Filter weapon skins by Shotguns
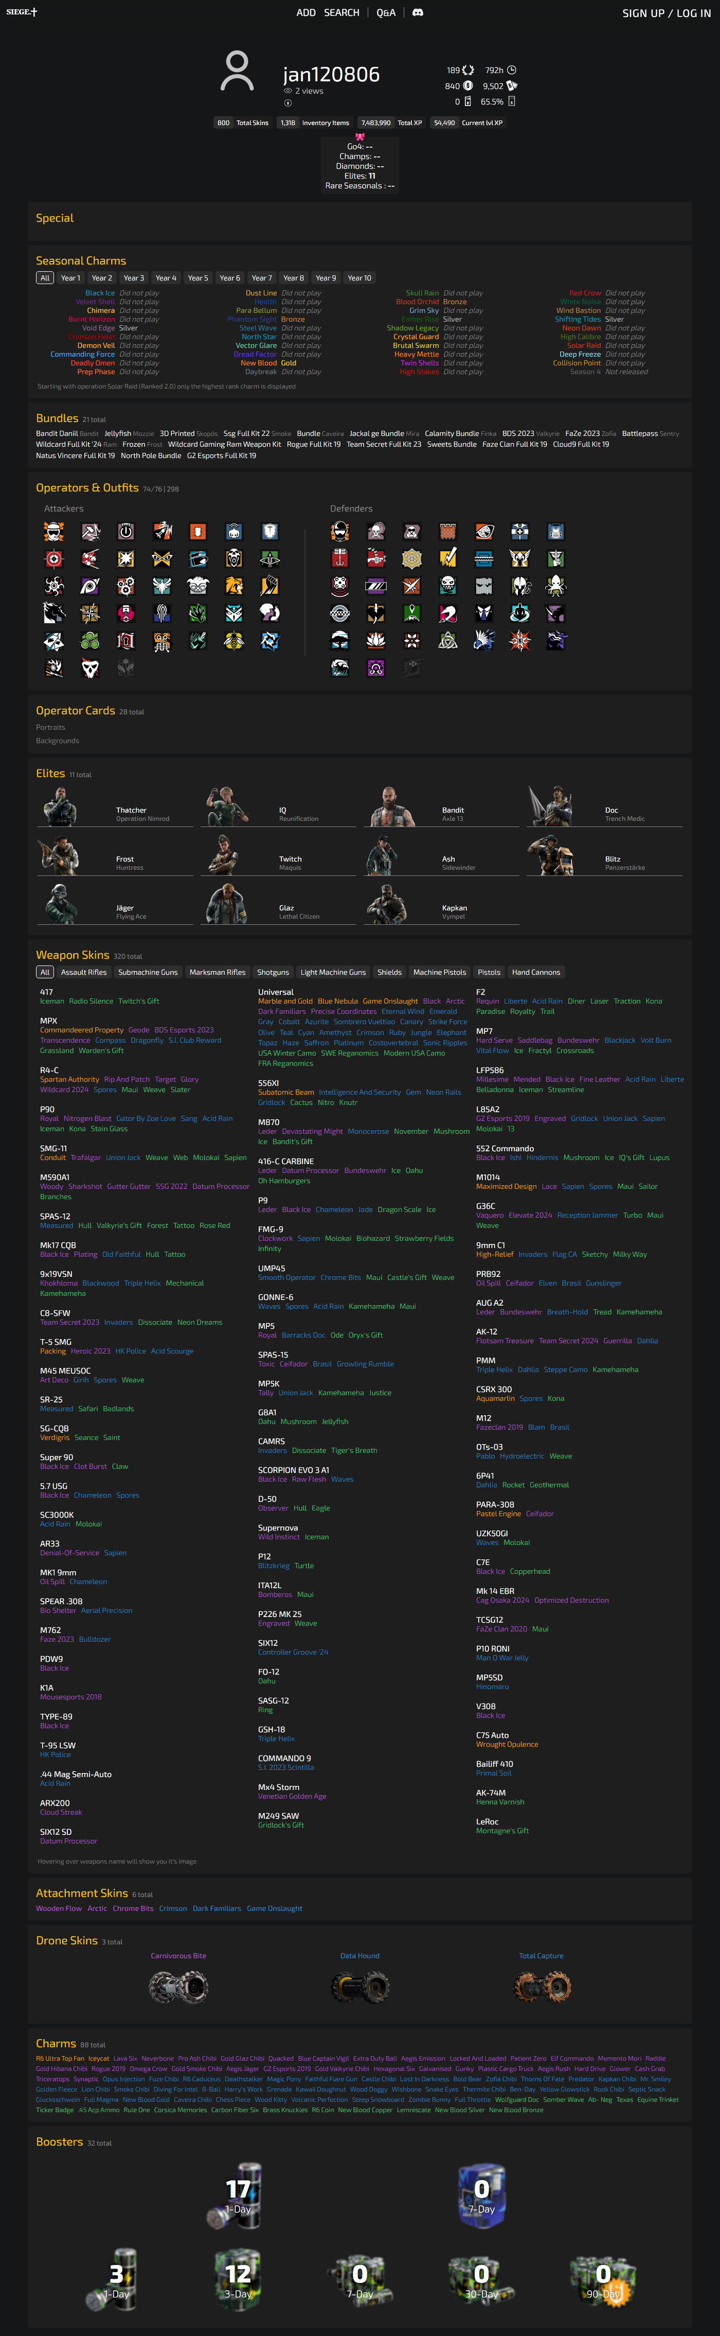Screen dimensions: 720x2336 tap(273, 972)
